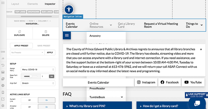The image size is (208, 109).
Task: Click the Base Font Size value field
Action: pyautogui.click(x=45, y=76)
